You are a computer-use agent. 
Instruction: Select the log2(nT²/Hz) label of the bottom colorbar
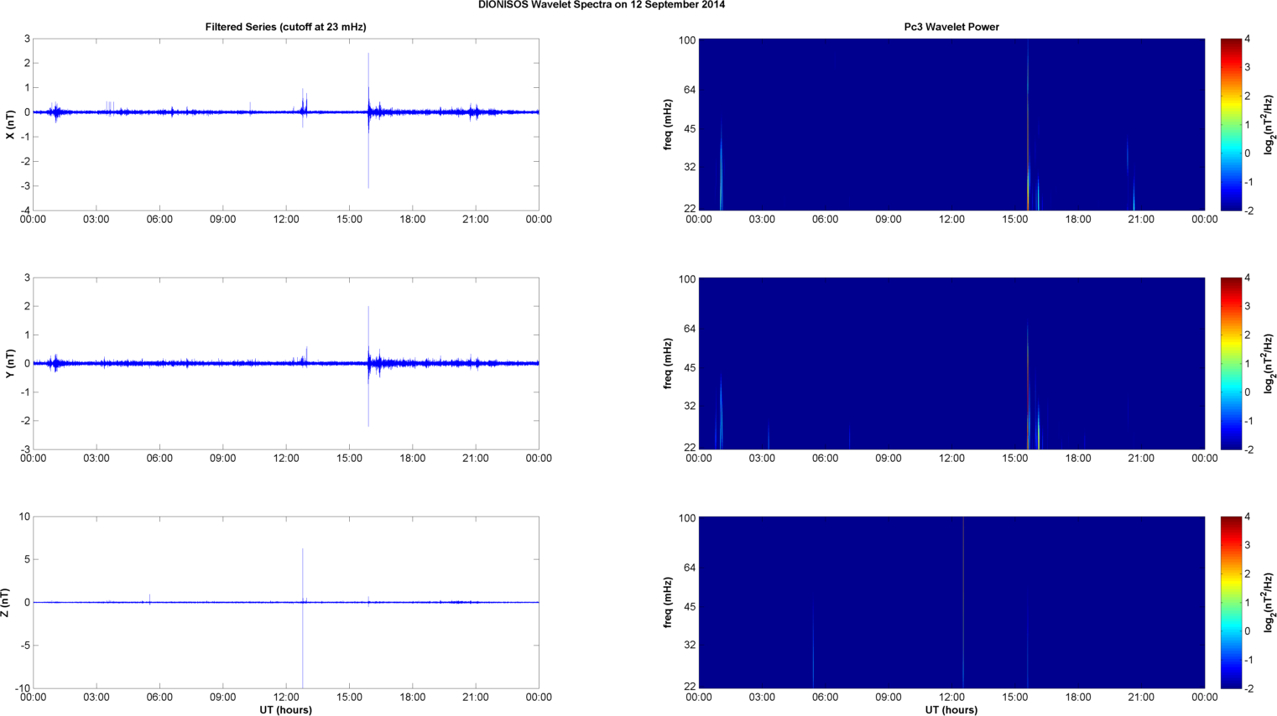pos(1269,602)
